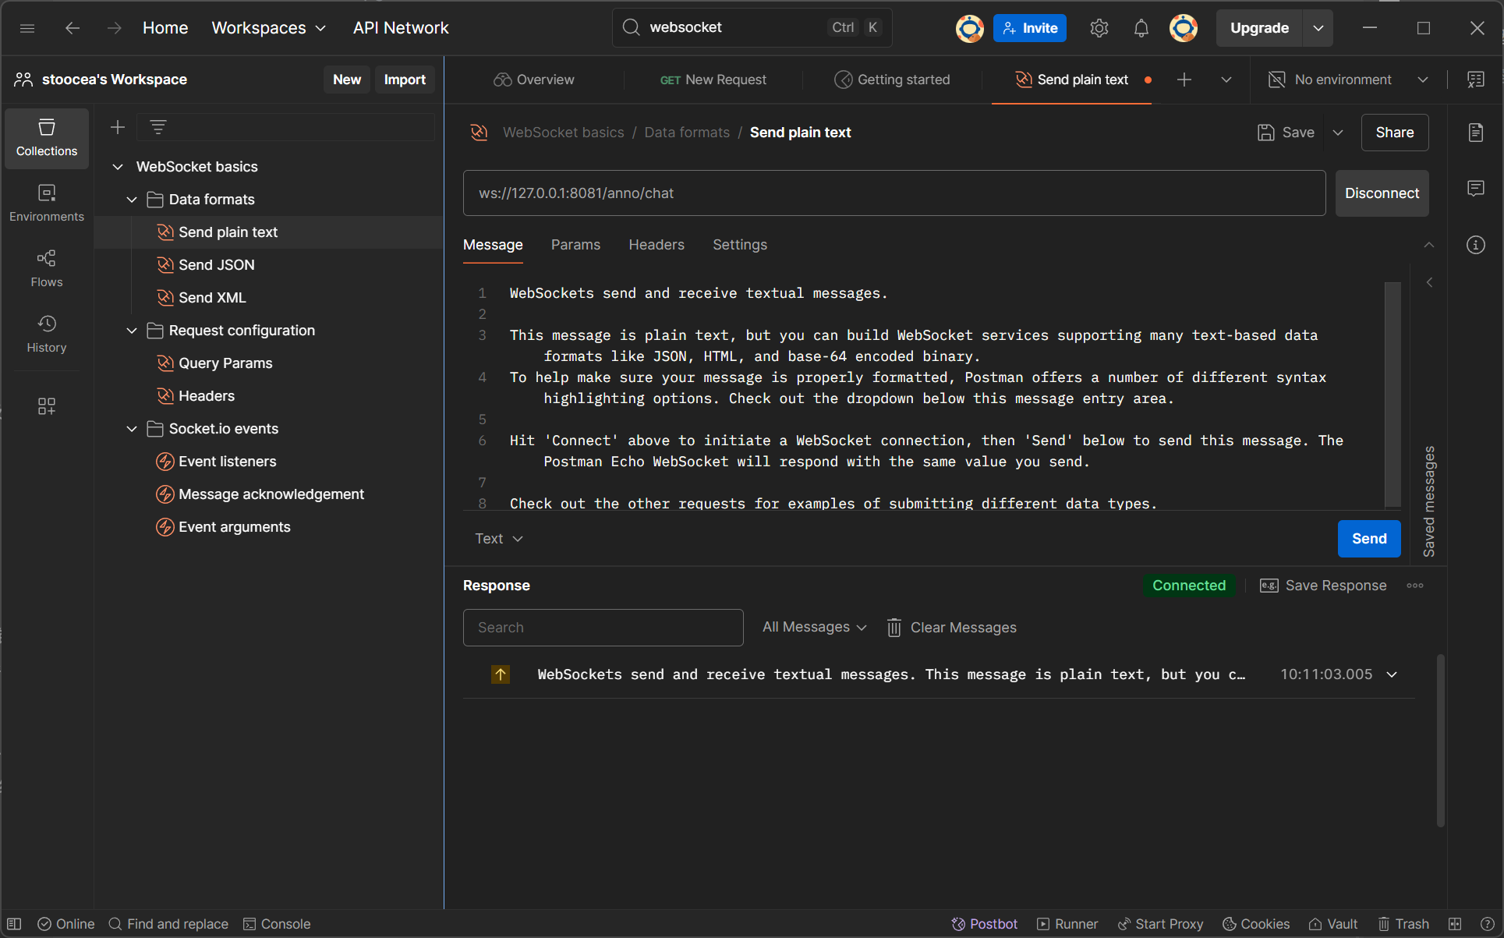Open the info icon in right sidebar
Viewport: 1504px width, 938px height.
coord(1476,245)
